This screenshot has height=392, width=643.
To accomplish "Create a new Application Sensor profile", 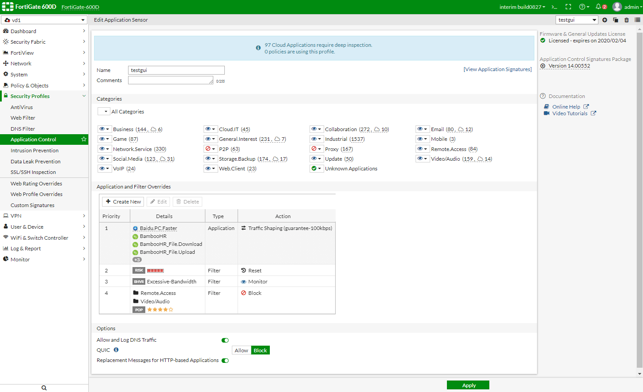I will pos(605,20).
